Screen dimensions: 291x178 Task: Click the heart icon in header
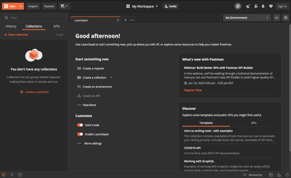pos(271,6)
